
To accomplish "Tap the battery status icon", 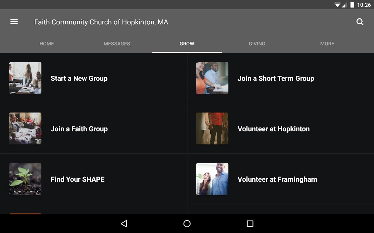I will [x=352, y=5].
